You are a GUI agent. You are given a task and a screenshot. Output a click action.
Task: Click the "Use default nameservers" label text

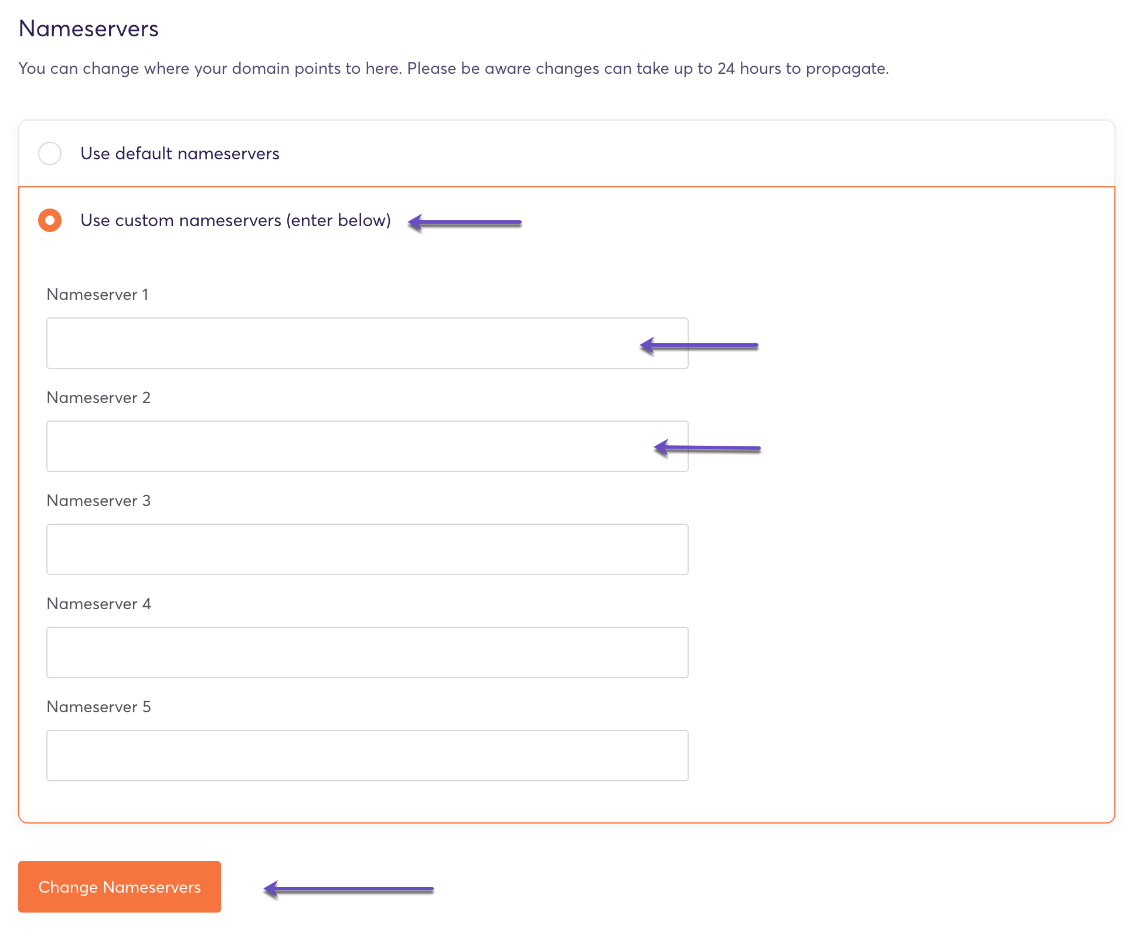coord(179,153)
